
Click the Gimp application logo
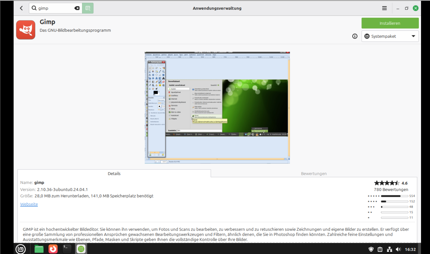[26, 30]
